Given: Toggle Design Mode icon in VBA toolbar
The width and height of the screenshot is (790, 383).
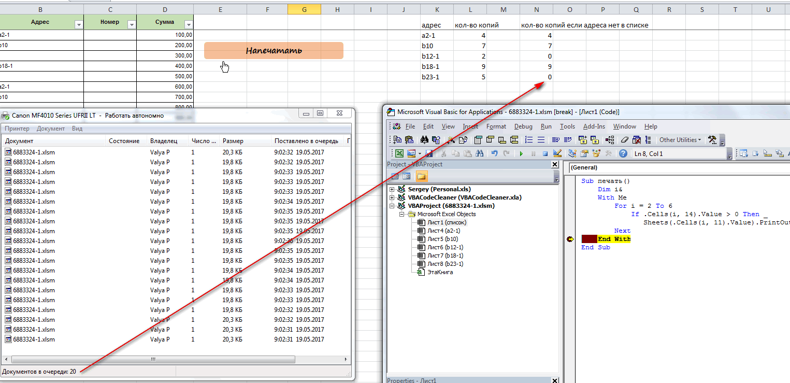Looking at the screenshot, I should click(x=557, y=153).
